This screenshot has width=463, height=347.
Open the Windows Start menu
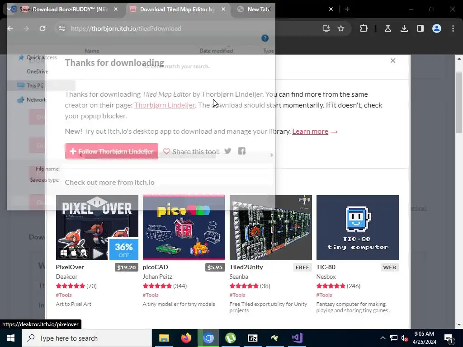pos(11,338)
